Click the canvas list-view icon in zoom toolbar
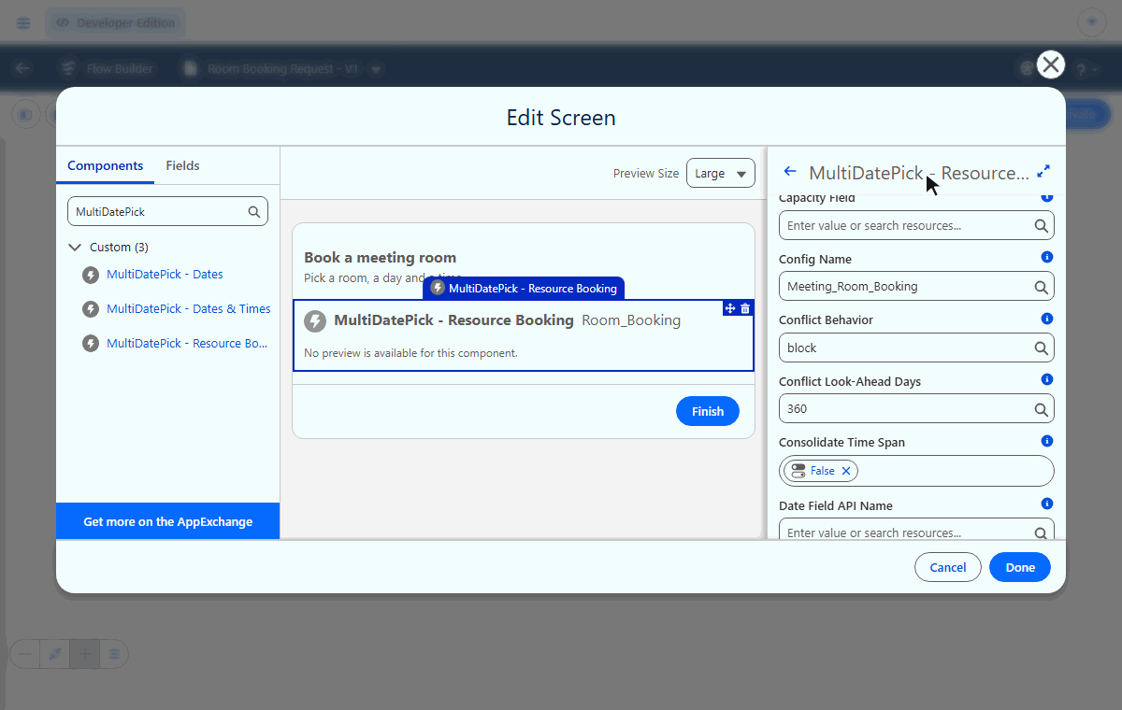Viewport: 1122px width, 710px height. 114,654
